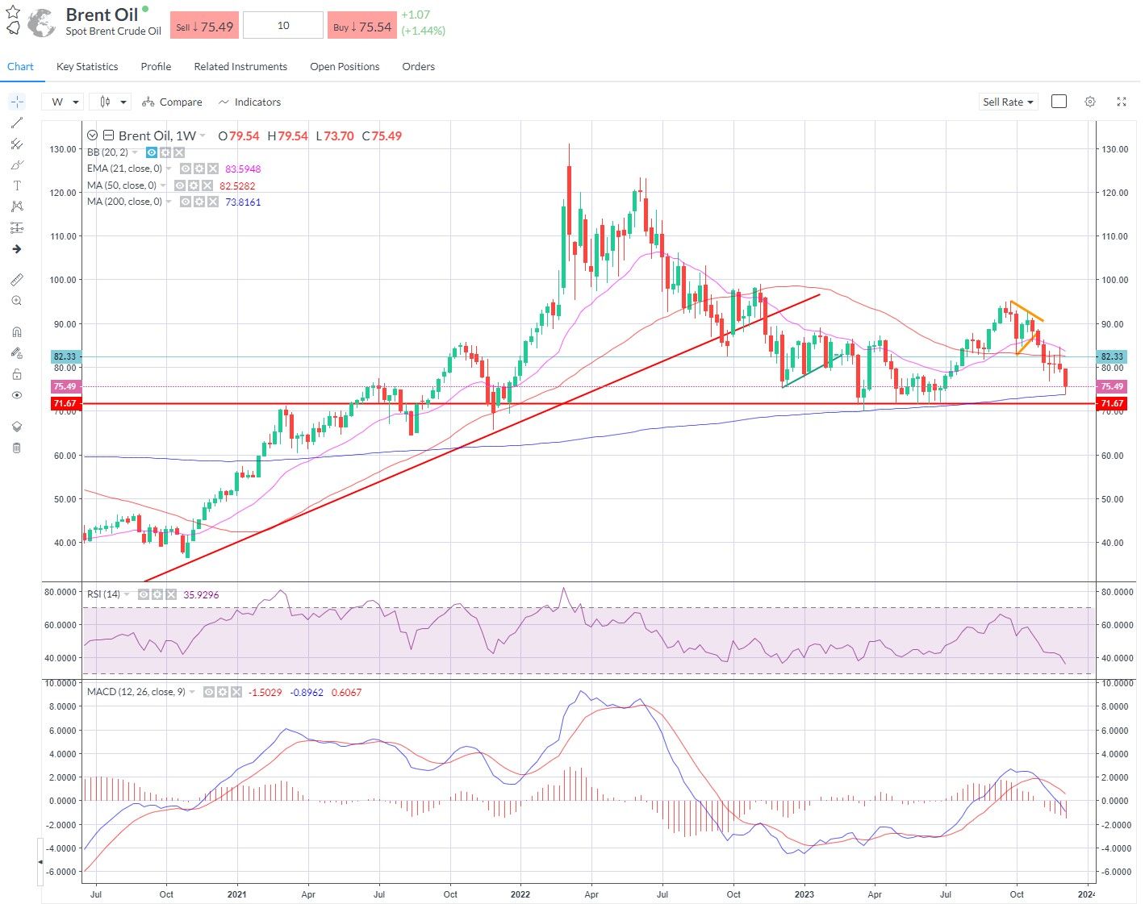1145x904 pixels.
Task: Hide the MA 200 indicator line
Action: click(x=185, y=202)
